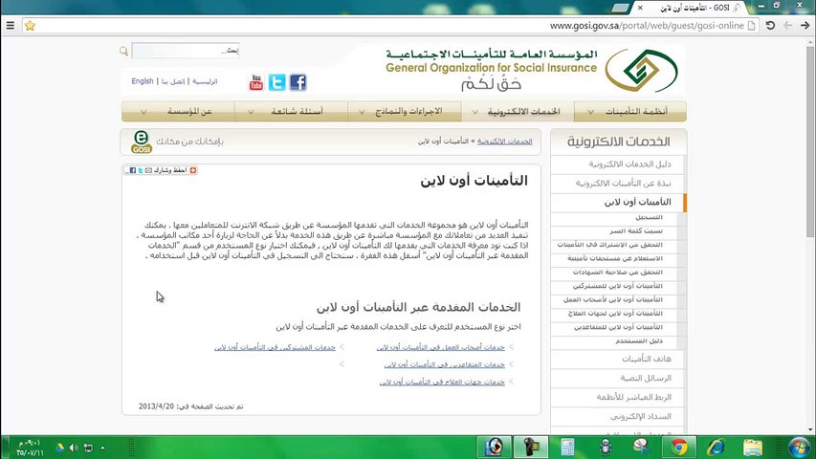The image size is (816, 459).
Task: Expand the عن المؤسسة menu
Action: point(178,111)
